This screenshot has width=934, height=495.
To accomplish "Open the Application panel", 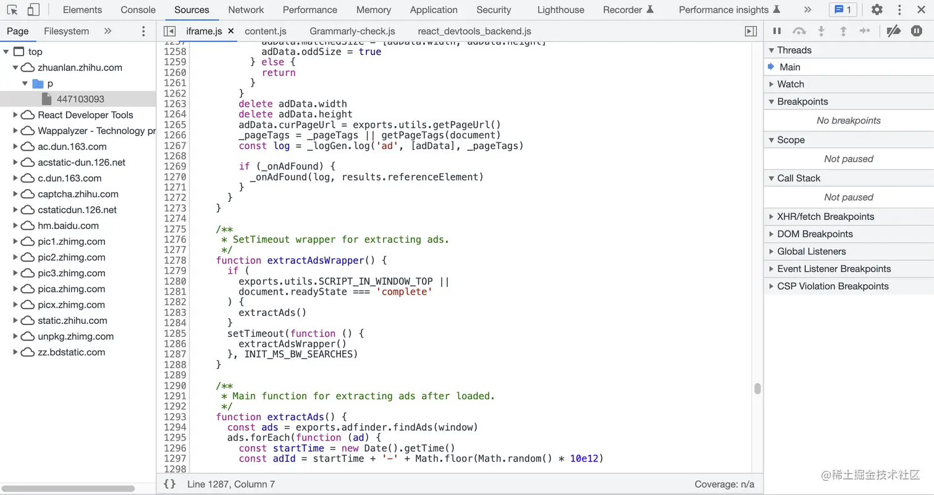I will (x=434, y=10).
